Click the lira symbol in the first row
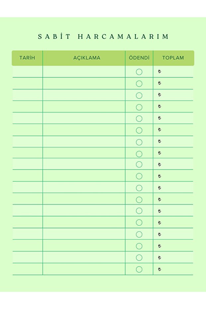Screen dimensions: 206x309 click(160, 71)
